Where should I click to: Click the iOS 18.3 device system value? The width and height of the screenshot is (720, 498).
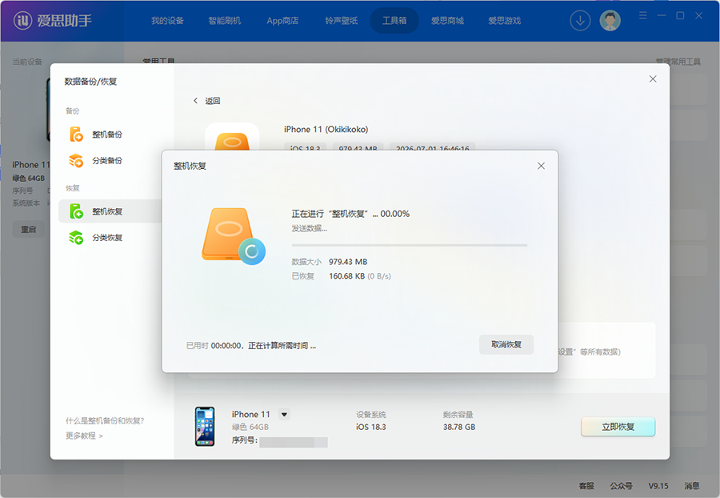(371, 427)
